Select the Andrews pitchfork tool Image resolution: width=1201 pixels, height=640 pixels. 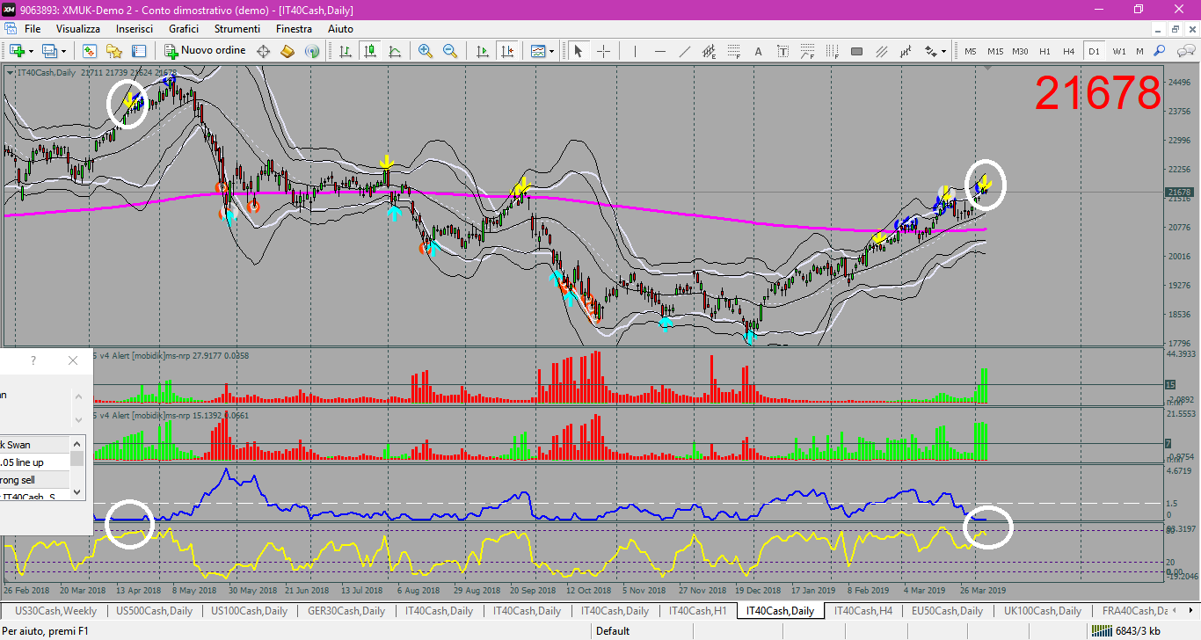[906, 51]
